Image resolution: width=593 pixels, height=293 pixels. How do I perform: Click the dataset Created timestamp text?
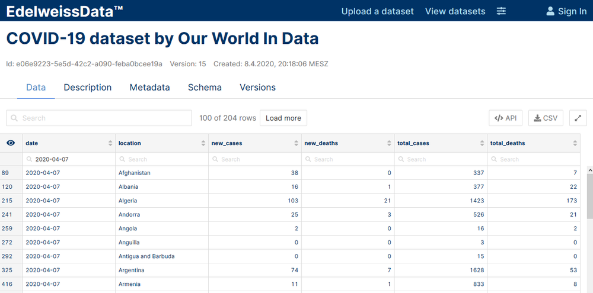point(271,64)
